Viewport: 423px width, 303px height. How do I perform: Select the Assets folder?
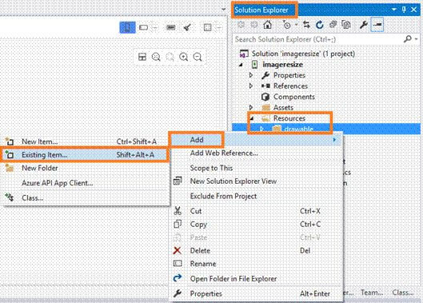coord(283,108)
